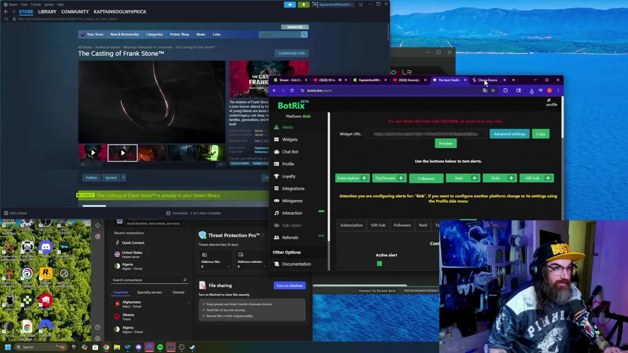
Task: Select the Gift Sub alert tab
Action: point(378,225)
